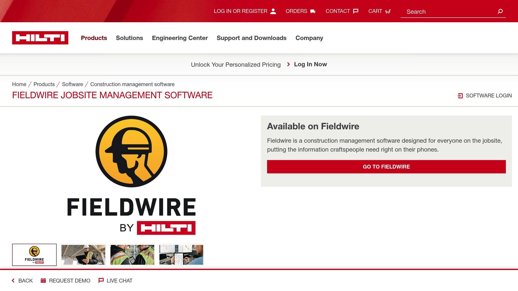
Task: Click the user account icon
Action: coord(273,11)
